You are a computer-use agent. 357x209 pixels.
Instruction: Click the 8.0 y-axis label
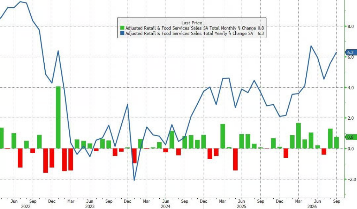click(x=351, y=26)
